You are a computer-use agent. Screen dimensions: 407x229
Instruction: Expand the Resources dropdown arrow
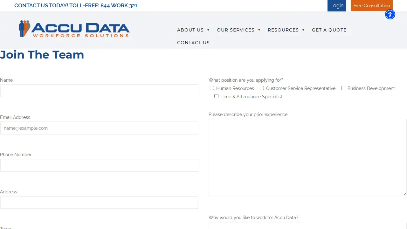[x=303, y=30]
